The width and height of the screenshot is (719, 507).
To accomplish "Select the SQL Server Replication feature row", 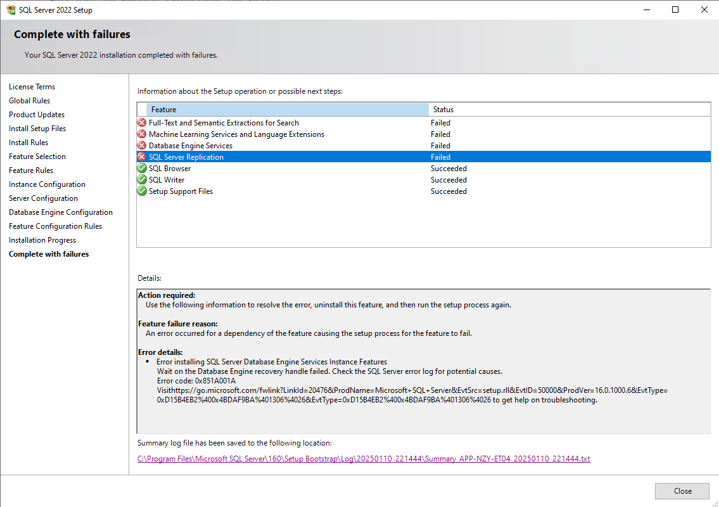I will point(424,157).
